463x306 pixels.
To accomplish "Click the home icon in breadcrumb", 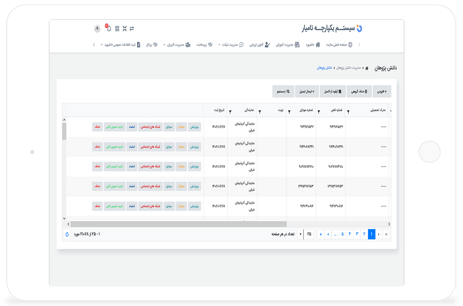I will [366, 68].
